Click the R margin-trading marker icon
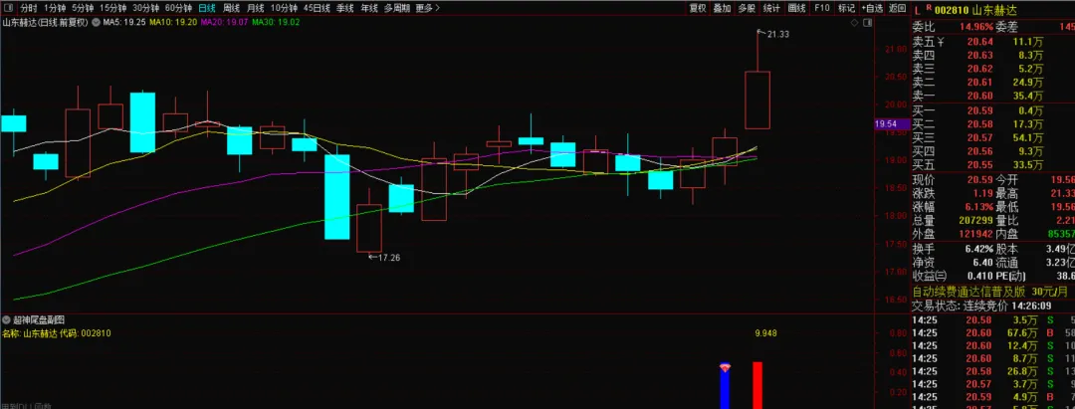The image size is (1075, 409). (x=929, y=7)
